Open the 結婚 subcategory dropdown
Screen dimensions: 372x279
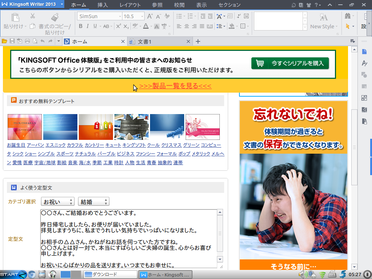(x=93, y=202)
